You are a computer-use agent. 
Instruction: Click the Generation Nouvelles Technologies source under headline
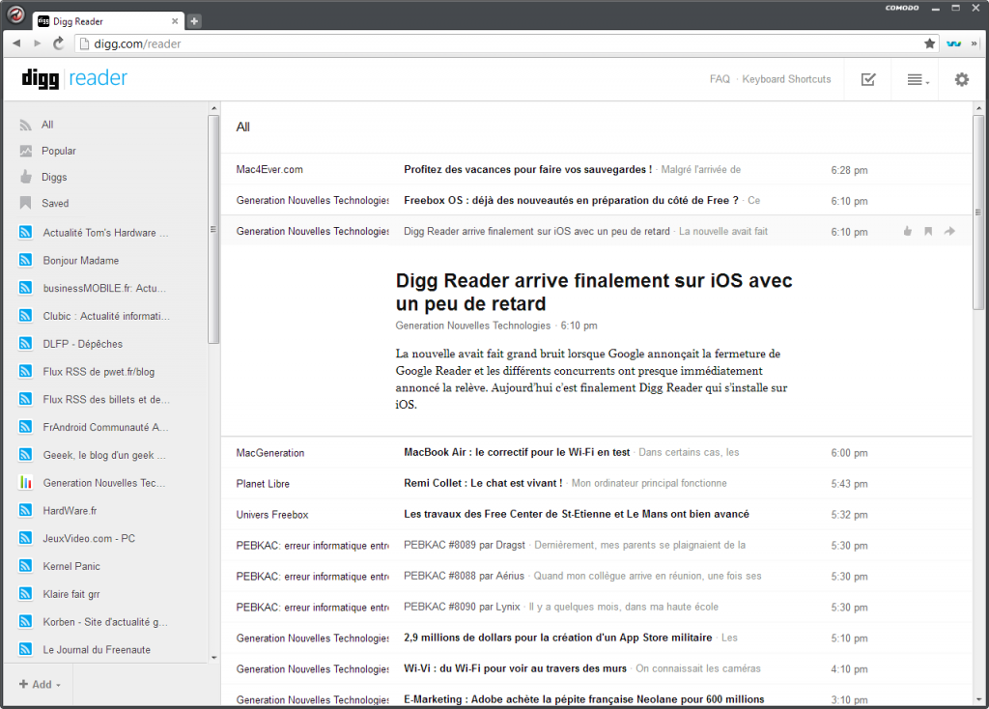point(473,326)
